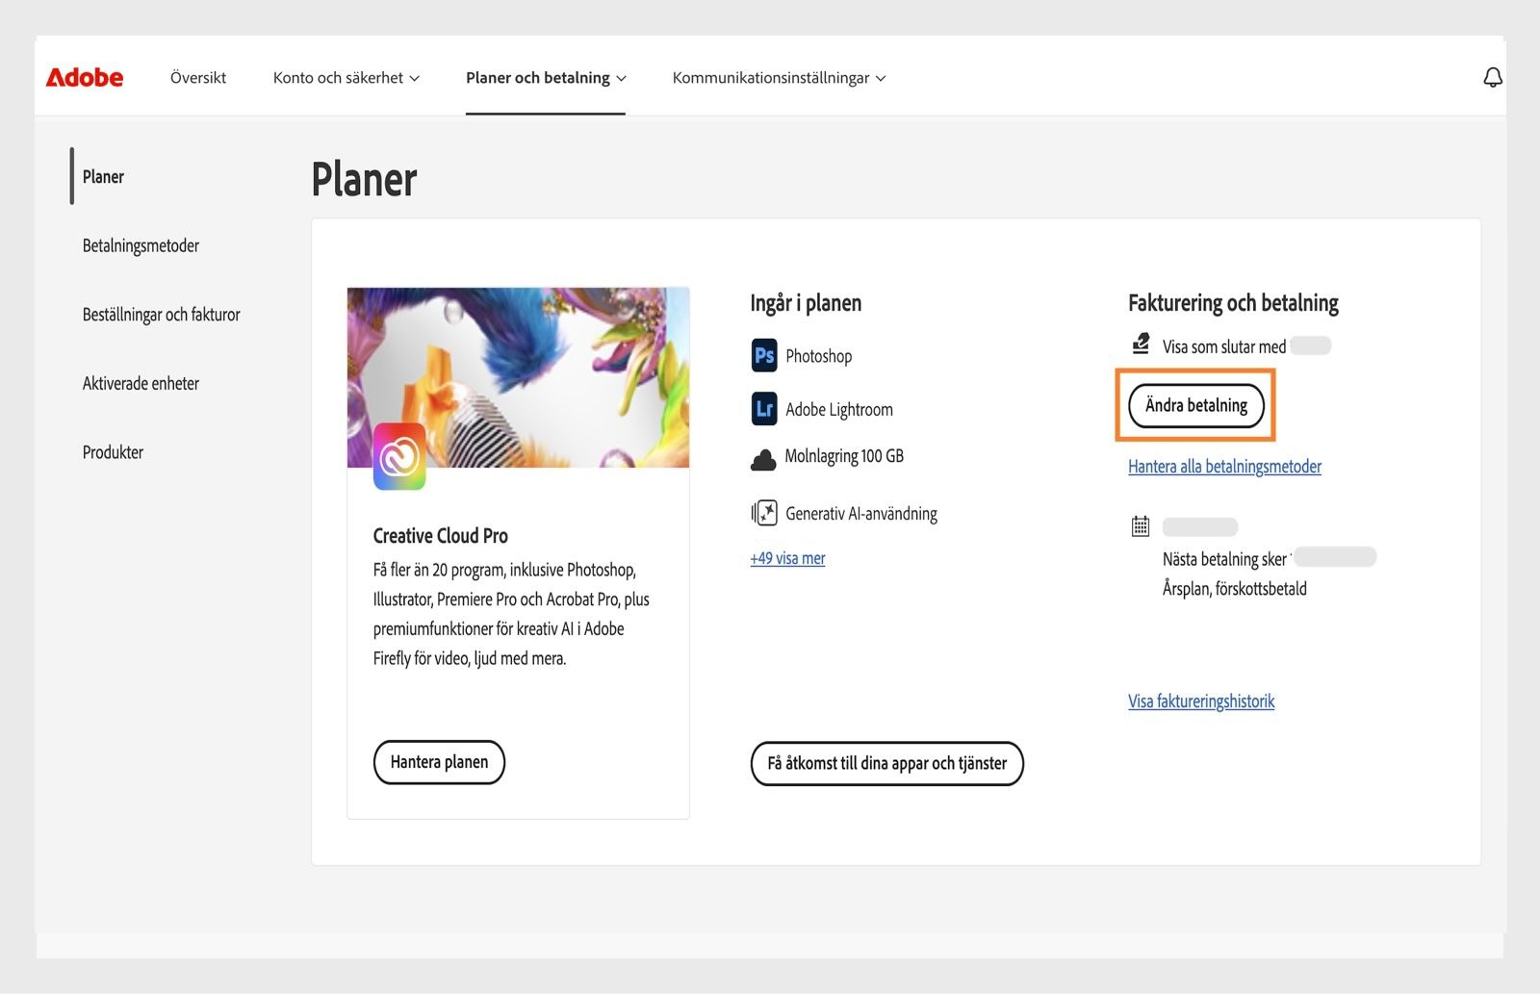Screen dimensions: 1540x994
Task: Click the cloud storage icon
Action: point(763,460)
